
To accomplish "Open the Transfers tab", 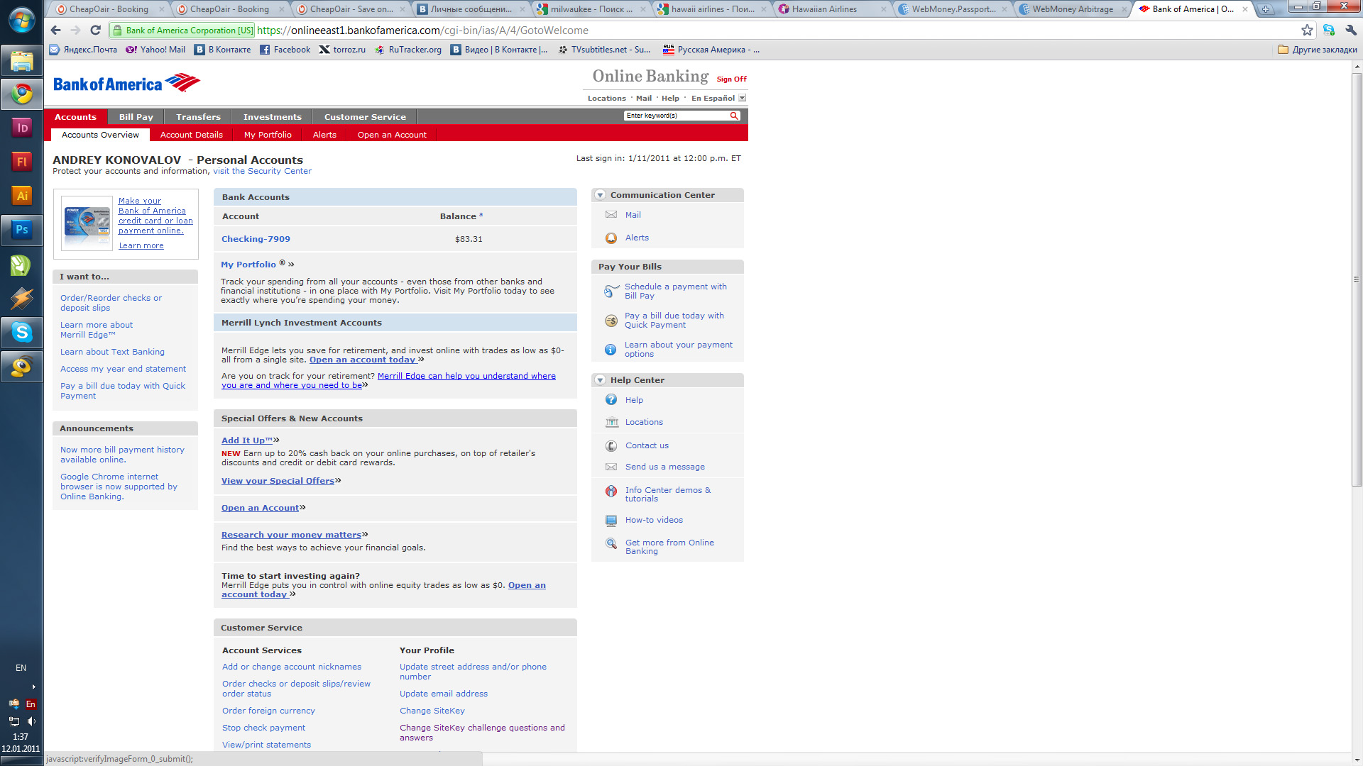I will click(x=198, y=117).
